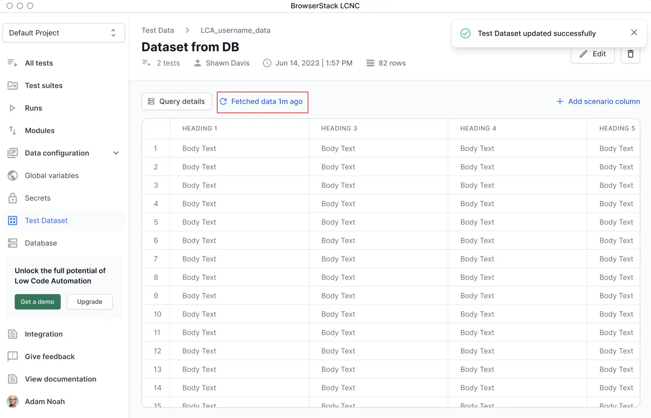Click the Add scenario column link
Image resolution: width=651 pixels, height=418 pixels.
pos(598,101)
